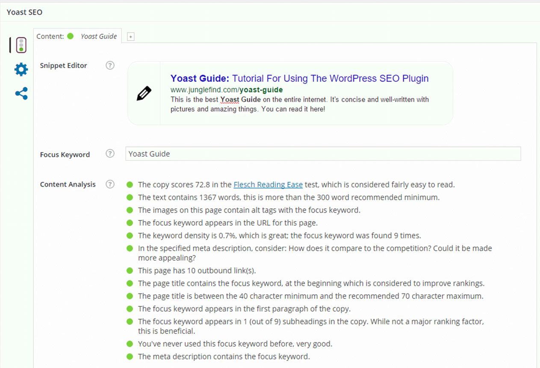Click the green status dot in Content tab
This screenshot has height=368, width=540.
[x=71, y=36]
